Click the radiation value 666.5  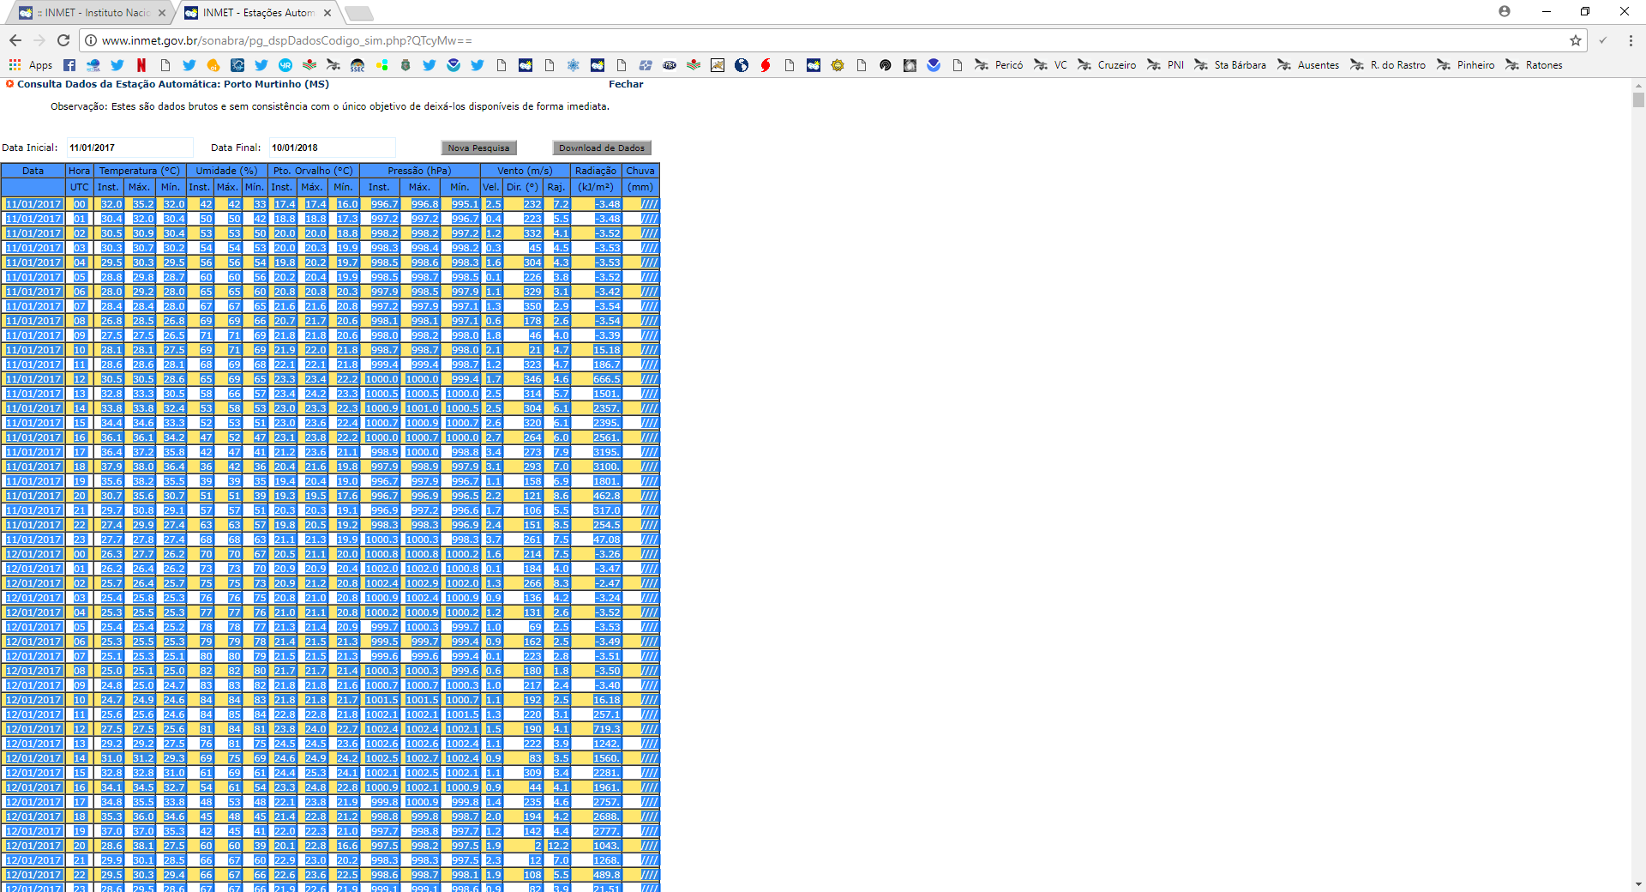click(607, 379)
